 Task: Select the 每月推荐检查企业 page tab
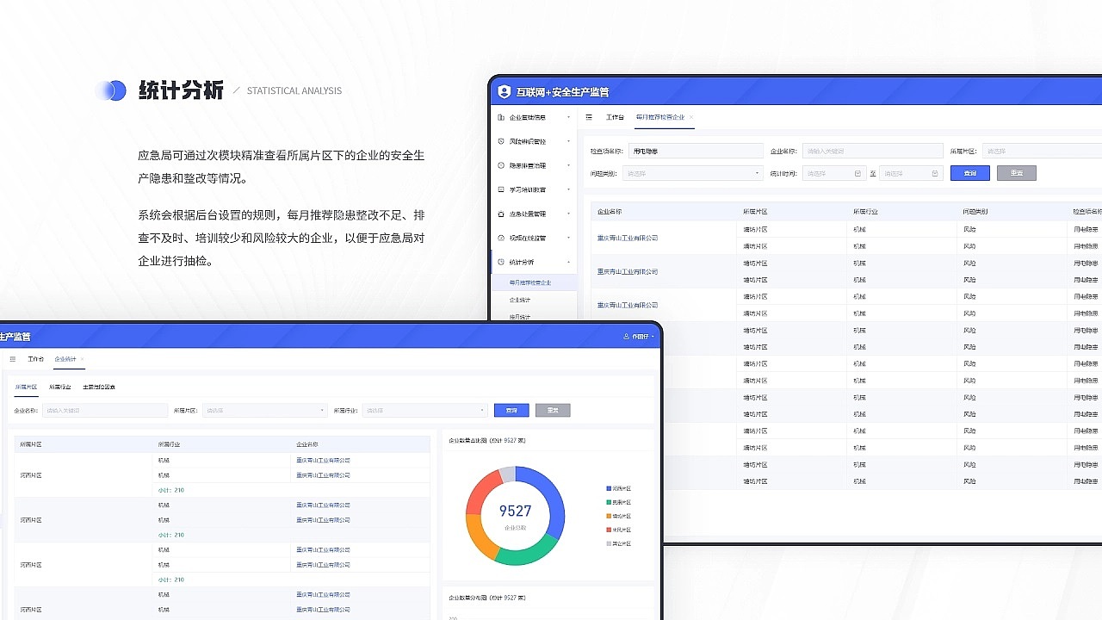[x=660, y=117]
